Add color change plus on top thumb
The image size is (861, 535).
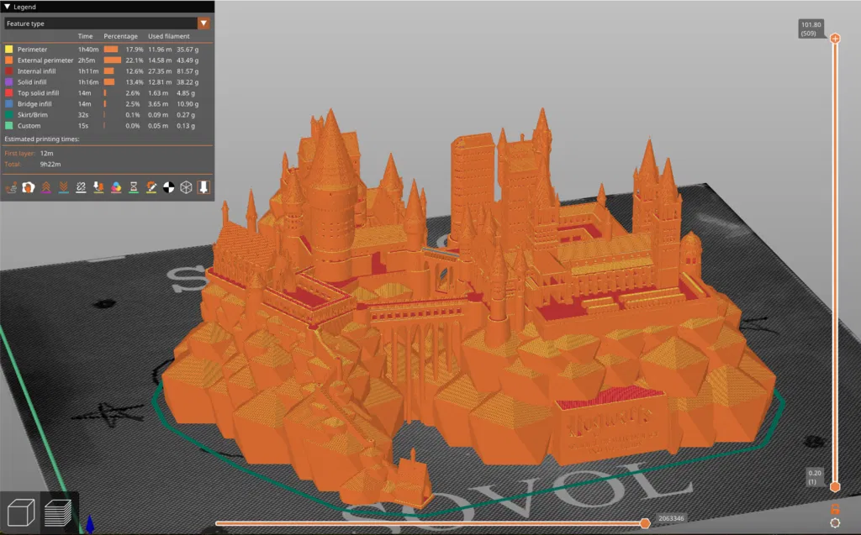point(835,39)
